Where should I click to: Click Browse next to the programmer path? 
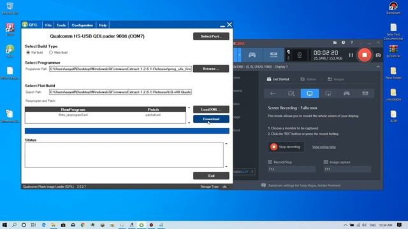(x=211, y=69)
